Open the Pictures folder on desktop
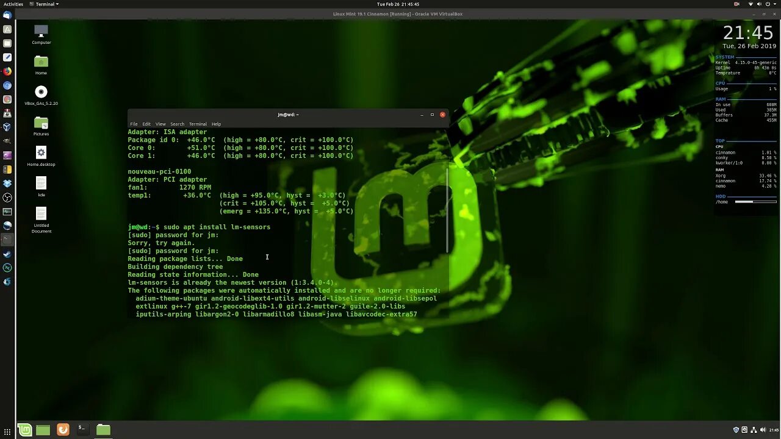The width and height of the screenshot is (781, 439). (x=41, y=126)
